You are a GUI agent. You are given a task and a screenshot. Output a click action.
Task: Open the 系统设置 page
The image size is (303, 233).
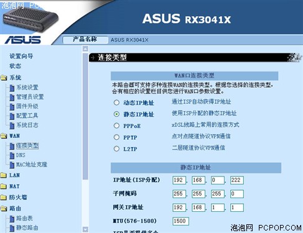[x=27, y=88]
